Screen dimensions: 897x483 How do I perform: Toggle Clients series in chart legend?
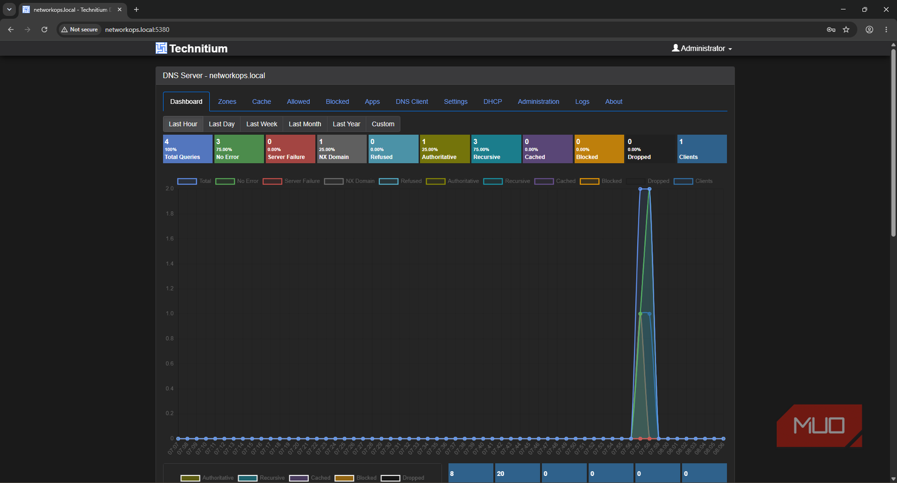[x=693, y=181]
